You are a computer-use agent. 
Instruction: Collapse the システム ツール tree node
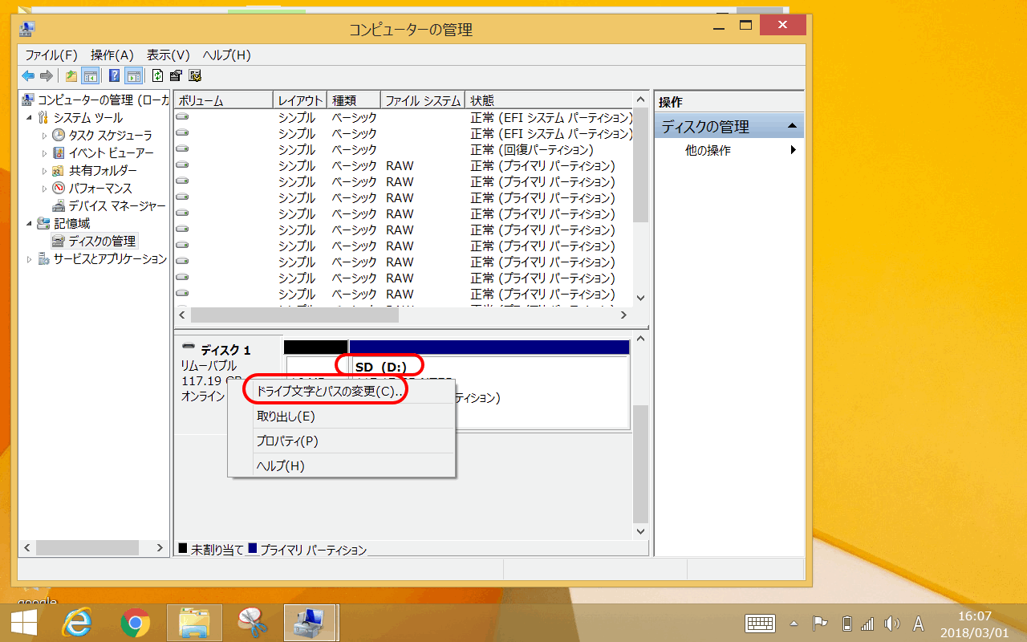click(x=30, y=118)
